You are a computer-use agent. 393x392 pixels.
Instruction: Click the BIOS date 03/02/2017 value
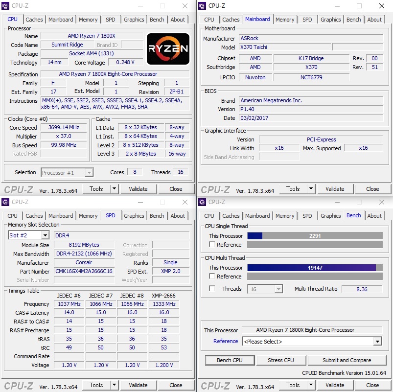click(311, 118)
